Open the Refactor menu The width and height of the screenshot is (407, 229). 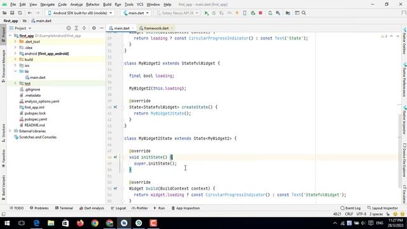(x=93, y=4)
